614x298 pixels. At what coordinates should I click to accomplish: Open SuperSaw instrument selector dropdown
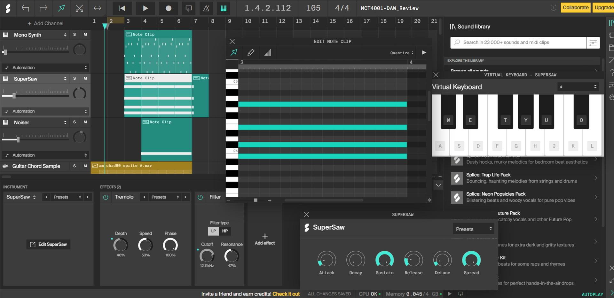click(21, 197)
